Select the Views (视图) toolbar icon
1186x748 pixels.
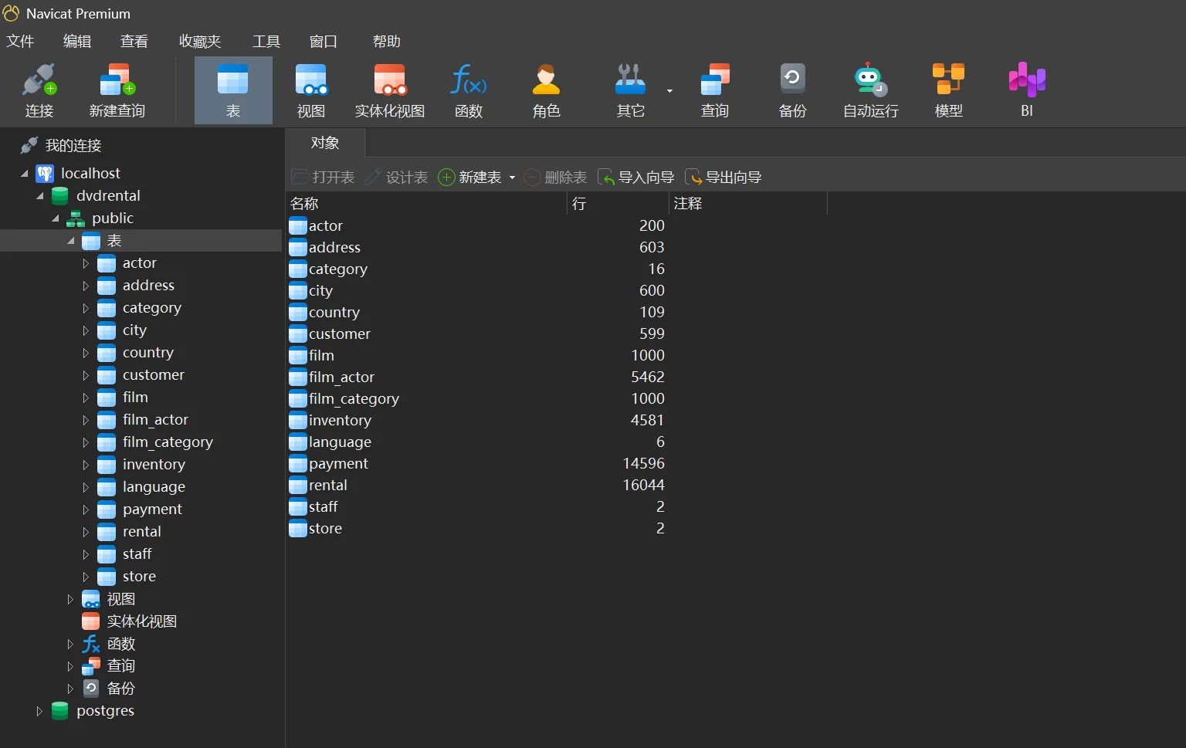coord(310,80)
